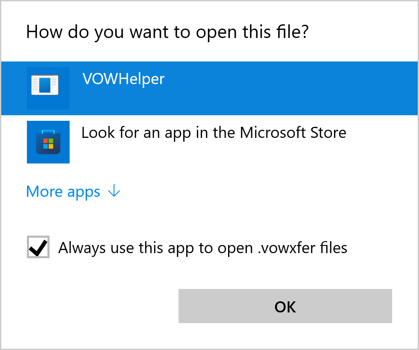Click the 'Always use this app to open .vowxfer files' label
Viewport: 419px width, 350px height.
[x=202, y=248]
